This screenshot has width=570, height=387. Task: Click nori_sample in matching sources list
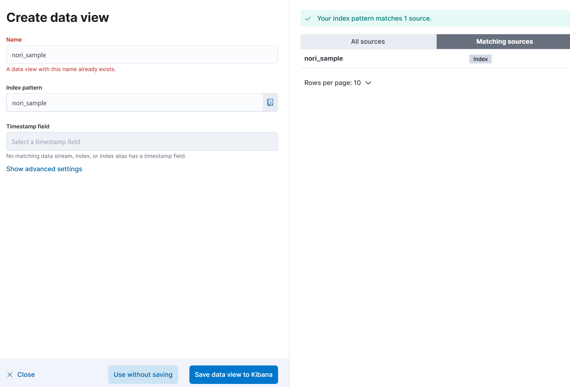(323, 58)
